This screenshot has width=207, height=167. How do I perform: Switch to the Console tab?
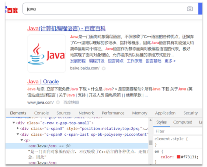pyautogui.click(x=41, y=113)
